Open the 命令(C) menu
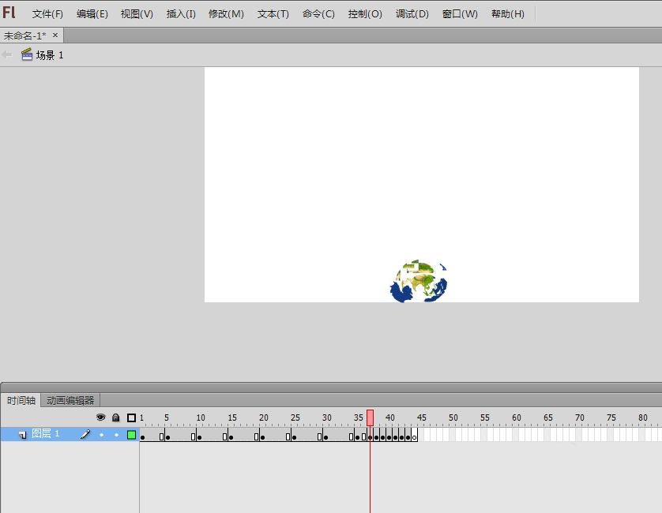The image size is (662, 513). point(318,14)
